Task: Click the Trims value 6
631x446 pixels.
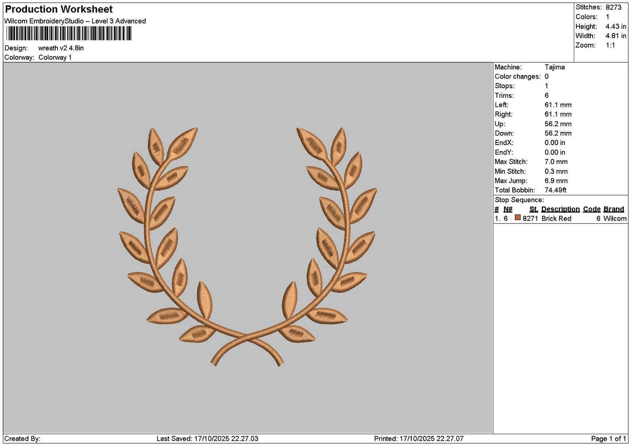Action: (x=547, y=96)
